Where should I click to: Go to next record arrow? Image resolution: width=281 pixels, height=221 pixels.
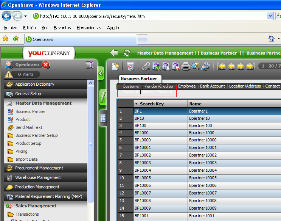tap(241, 66)
